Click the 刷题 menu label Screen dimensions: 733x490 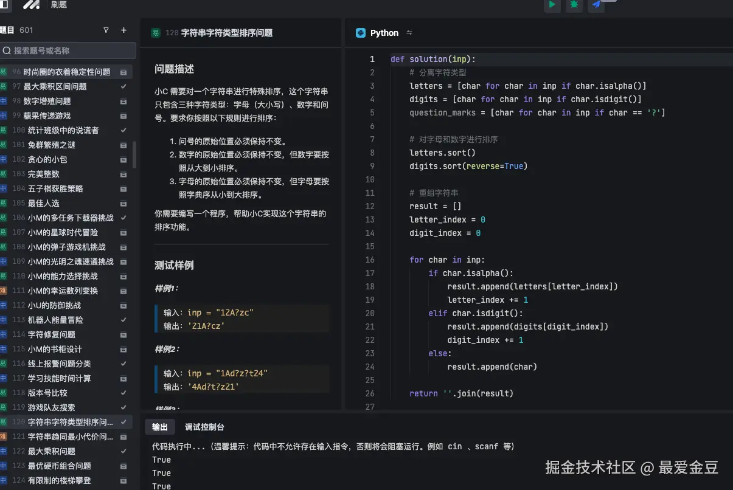coord(59,5)
